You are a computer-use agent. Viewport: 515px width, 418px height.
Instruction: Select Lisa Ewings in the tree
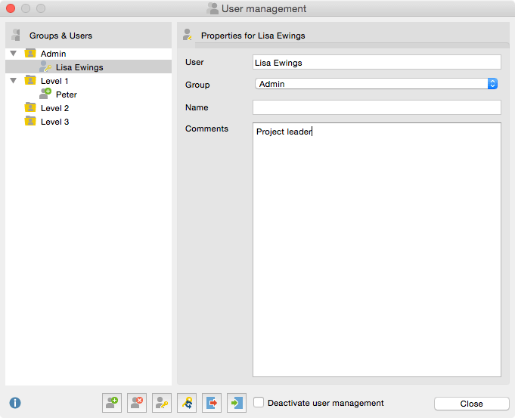pyautogui.click(x=88, y=67)
